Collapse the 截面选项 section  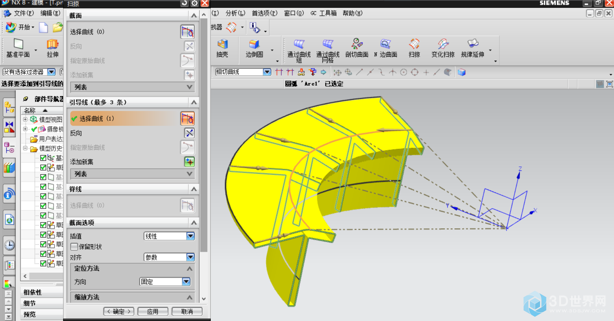[x=194, y=223]
